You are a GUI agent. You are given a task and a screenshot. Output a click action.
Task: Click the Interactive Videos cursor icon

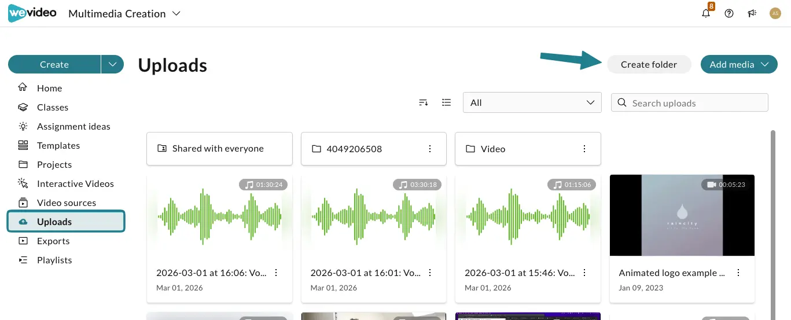tap(23, 183)
